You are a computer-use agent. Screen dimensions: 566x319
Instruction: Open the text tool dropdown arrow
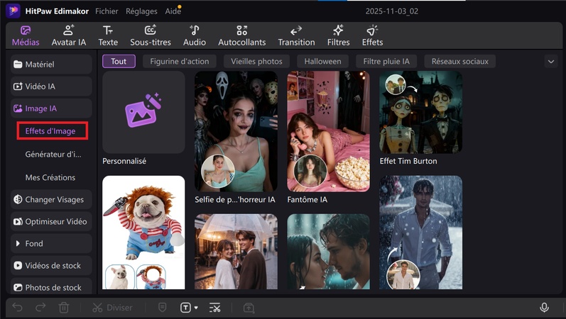(196, 308)
